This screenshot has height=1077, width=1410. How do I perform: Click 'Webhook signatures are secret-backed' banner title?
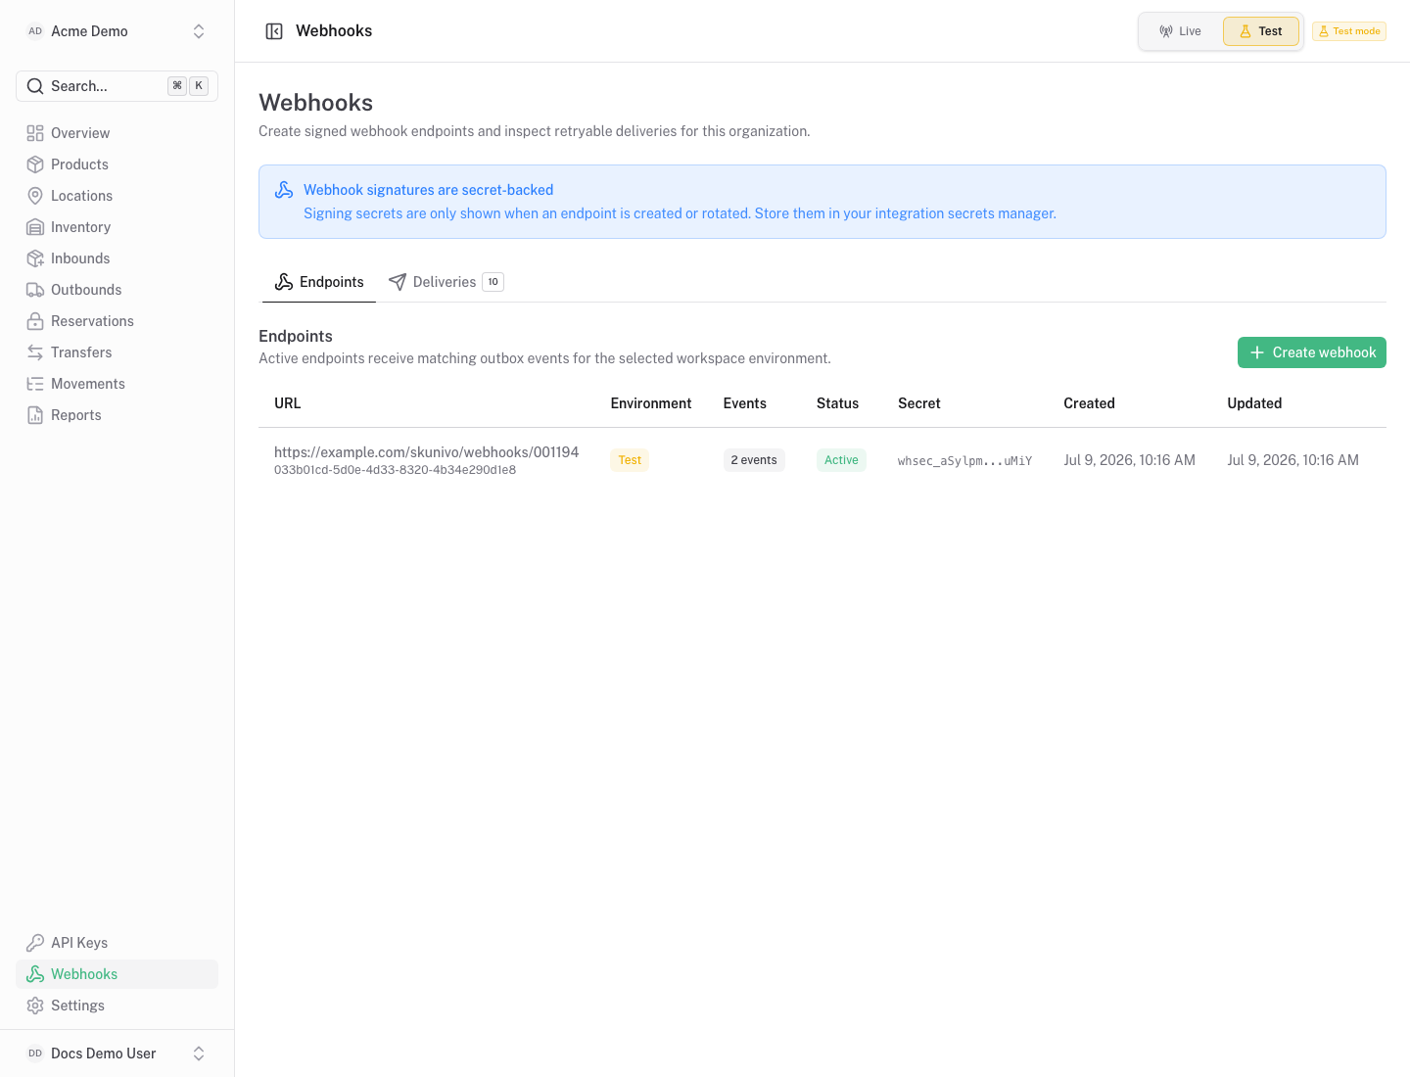(x=428, y=190)
